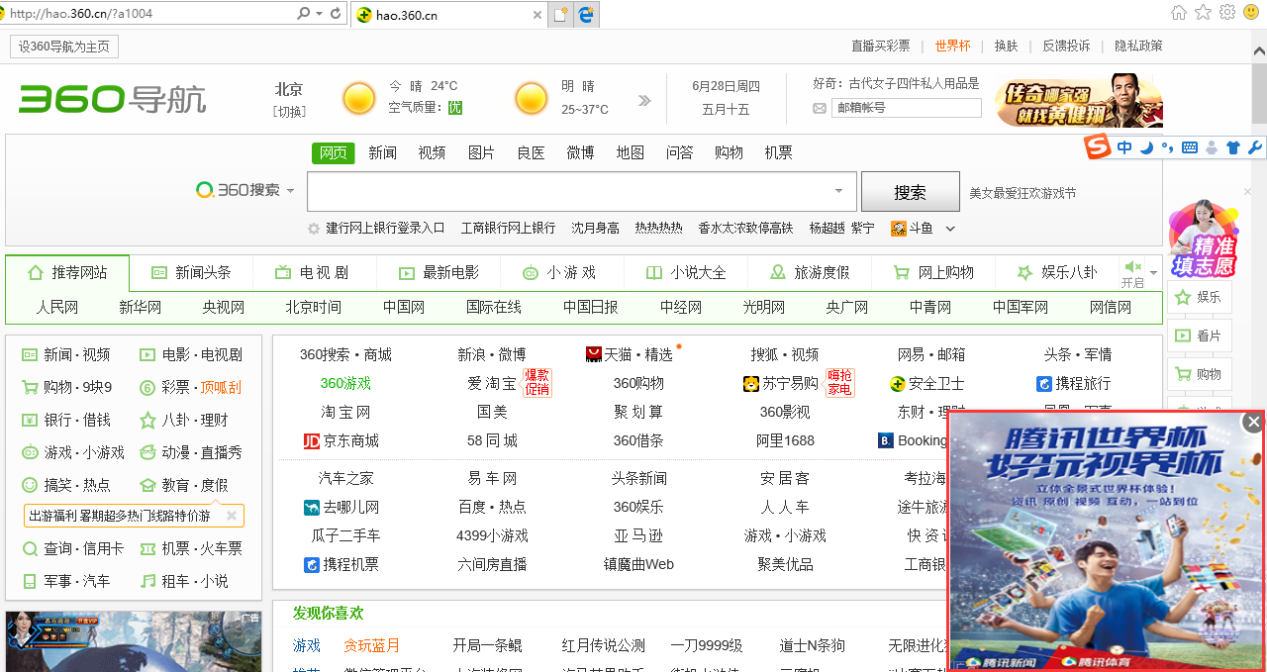
Task: Toggle Sogou Chinese/English mode 中
Action: click(1124, 147)
